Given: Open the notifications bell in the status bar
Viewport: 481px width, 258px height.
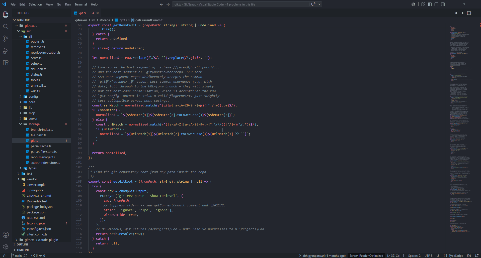Looking at the screenshot, I should coord(477,255).
